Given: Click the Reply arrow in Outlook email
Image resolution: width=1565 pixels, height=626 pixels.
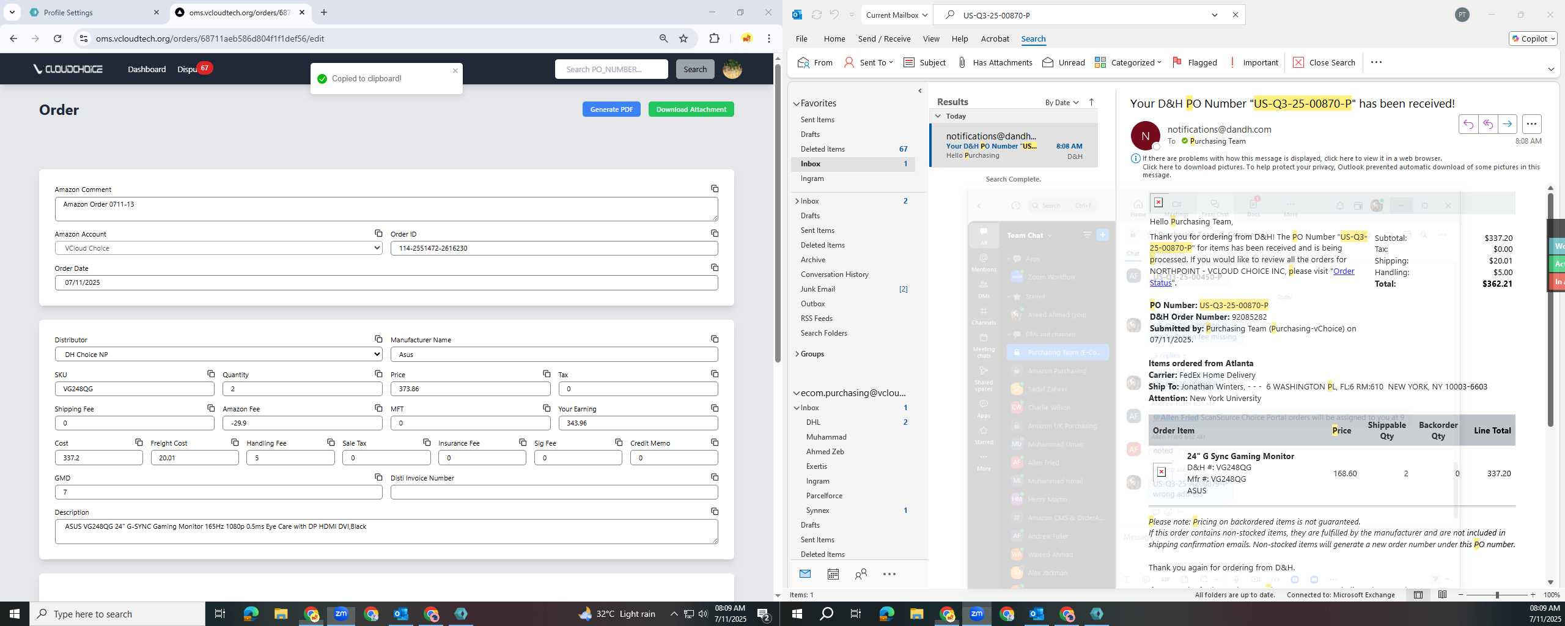Looking at the screenshot, I should click(x=1468, y=124).
